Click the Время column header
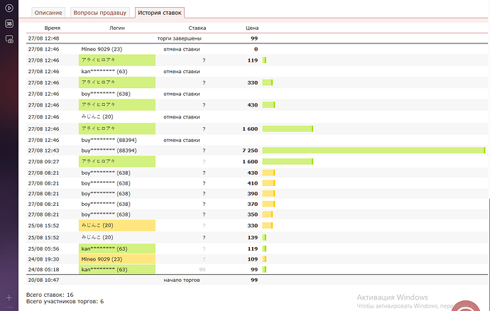 tap(52, 28)
